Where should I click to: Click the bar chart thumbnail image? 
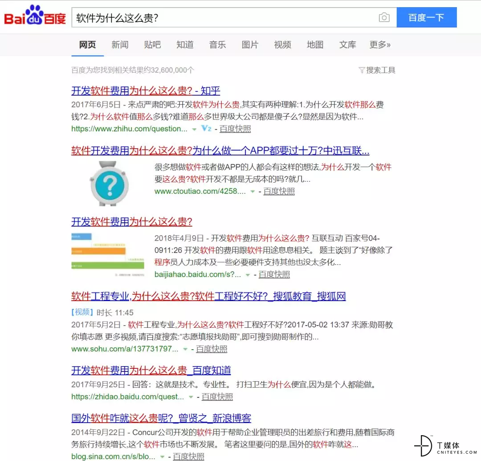pyautogui.click(x=108, y=255)
